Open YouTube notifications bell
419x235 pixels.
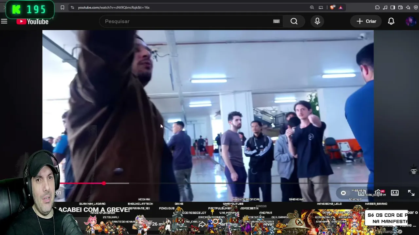(391, 21)
